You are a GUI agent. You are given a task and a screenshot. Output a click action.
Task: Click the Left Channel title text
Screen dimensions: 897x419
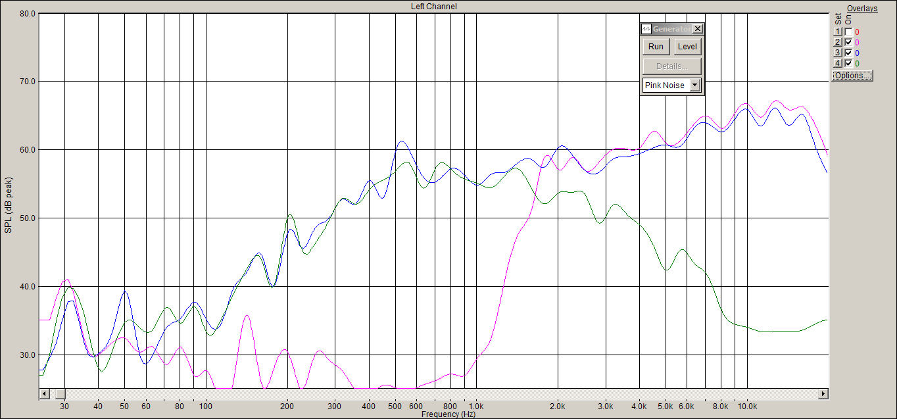(433, 7)
